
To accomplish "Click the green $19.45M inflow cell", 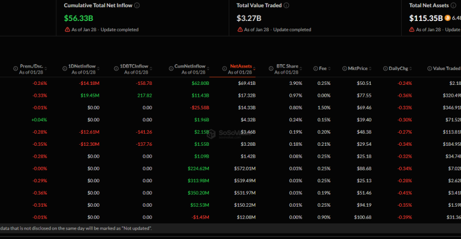I will tap(90, 96).
